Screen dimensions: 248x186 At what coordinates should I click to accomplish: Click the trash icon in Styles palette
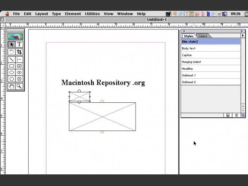click(236, 115)
